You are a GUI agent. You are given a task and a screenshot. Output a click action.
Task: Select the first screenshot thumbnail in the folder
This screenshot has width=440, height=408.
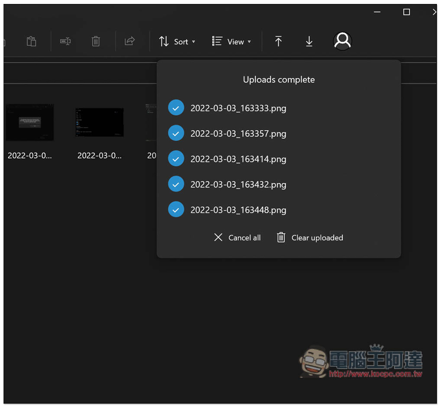pyautogui.click(x=30, y=123)
